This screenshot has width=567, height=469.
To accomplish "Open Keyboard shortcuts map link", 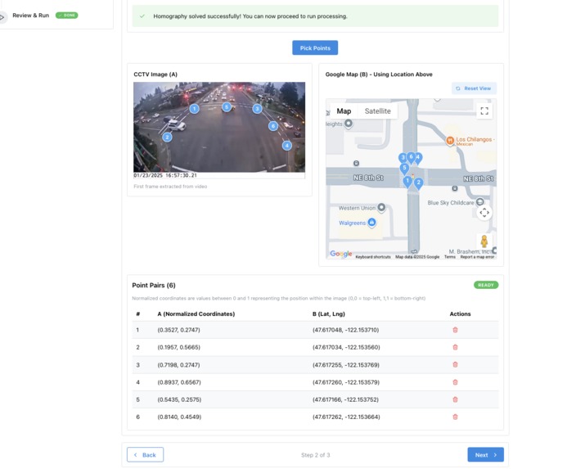I will click(x=373, y=257).
